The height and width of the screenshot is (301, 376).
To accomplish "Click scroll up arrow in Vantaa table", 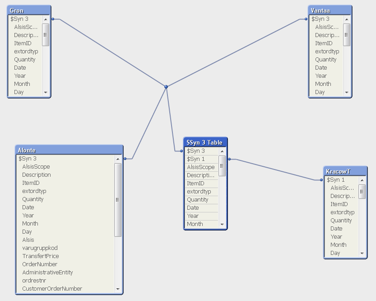I will point(347,19).
